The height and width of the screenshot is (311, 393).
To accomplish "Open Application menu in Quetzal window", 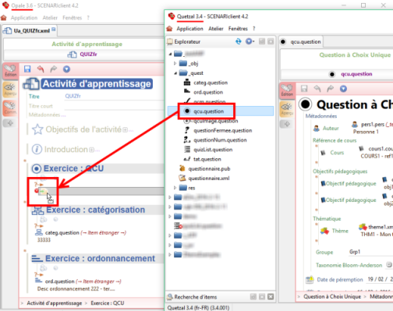I will pos(189,28).
